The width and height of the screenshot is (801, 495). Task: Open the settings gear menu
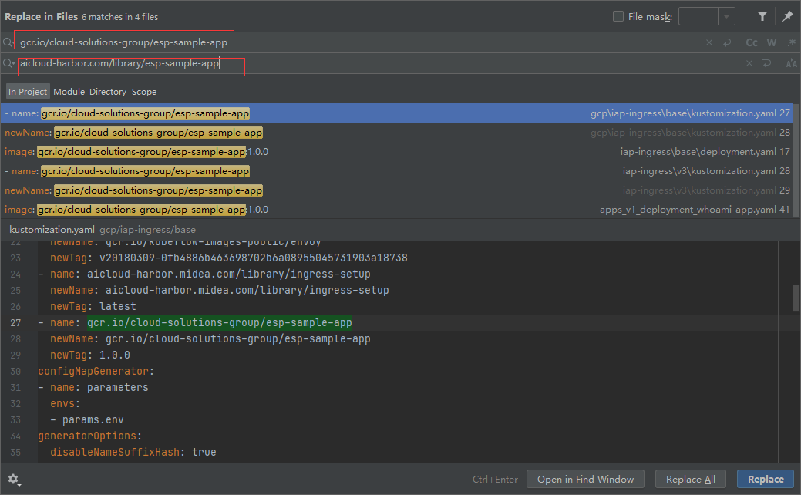(x=14, y=479)
